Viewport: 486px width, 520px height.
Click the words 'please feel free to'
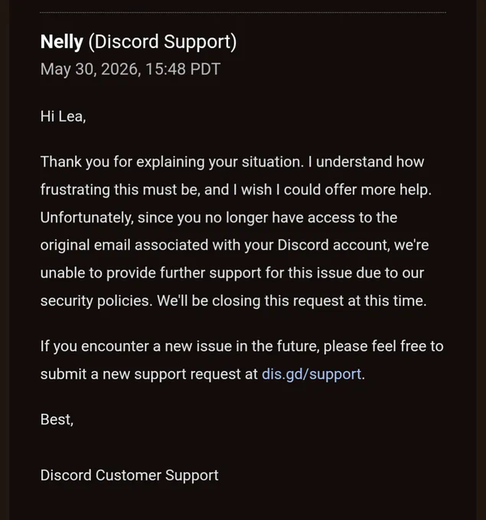coord(383,346)
